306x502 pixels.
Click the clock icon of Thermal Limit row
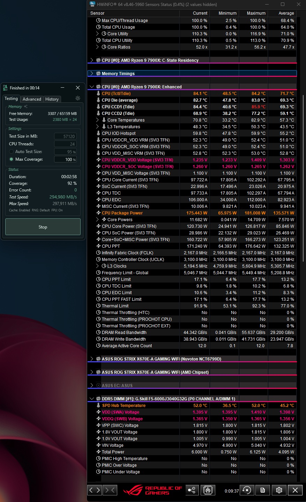98,306
